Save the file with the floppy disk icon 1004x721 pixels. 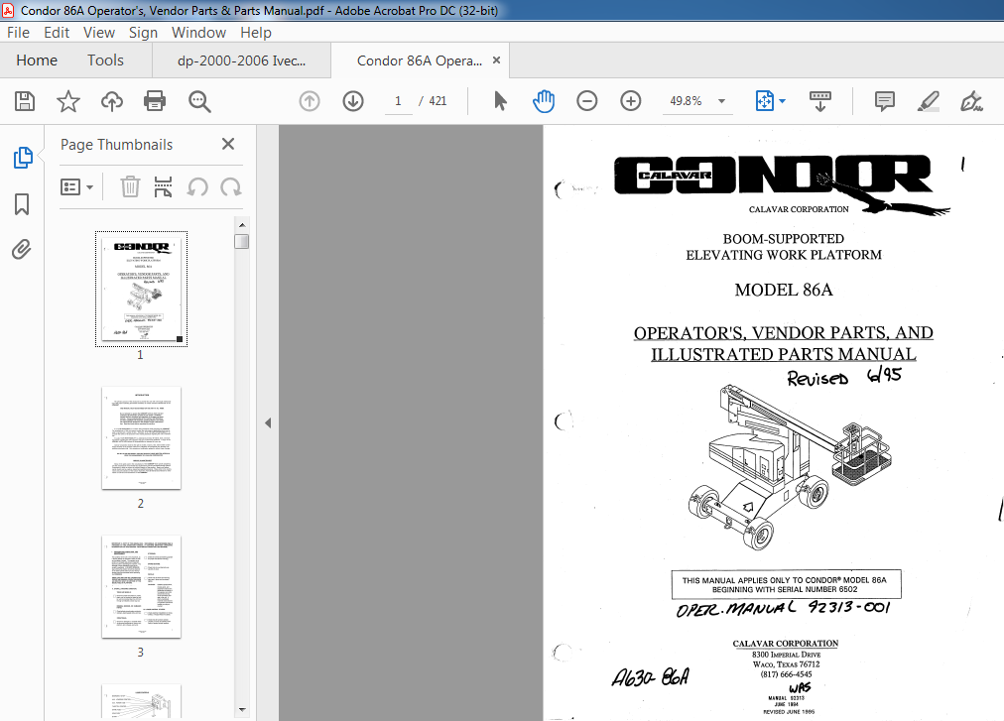[25, 101]
